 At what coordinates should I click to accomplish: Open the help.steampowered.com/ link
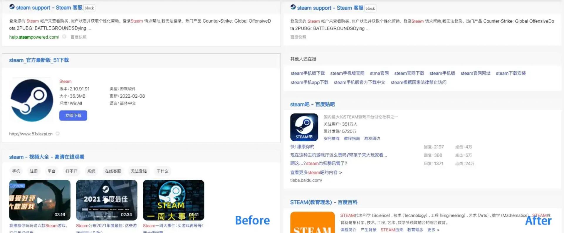click(x=34, y=37)
